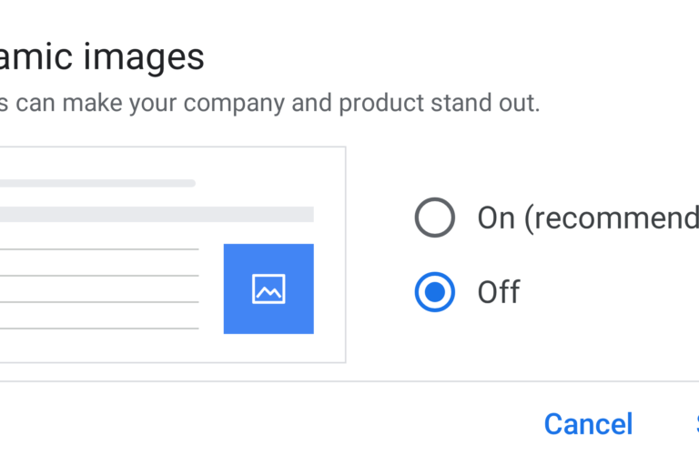Click the thick gray placeholder bar in preview
The height and width of the screenshot is (466, 699).
coord(157,214)
